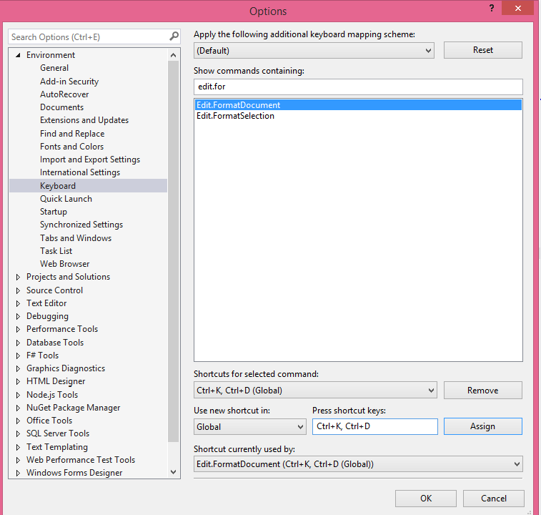The height and width of the screenshot is (515, 541).
Task: Click the Show commands containing field
Action: click(358, 87)
